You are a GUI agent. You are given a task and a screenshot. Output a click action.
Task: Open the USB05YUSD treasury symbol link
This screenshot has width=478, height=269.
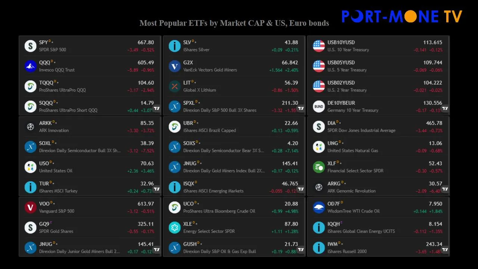(x=341, y=63)
